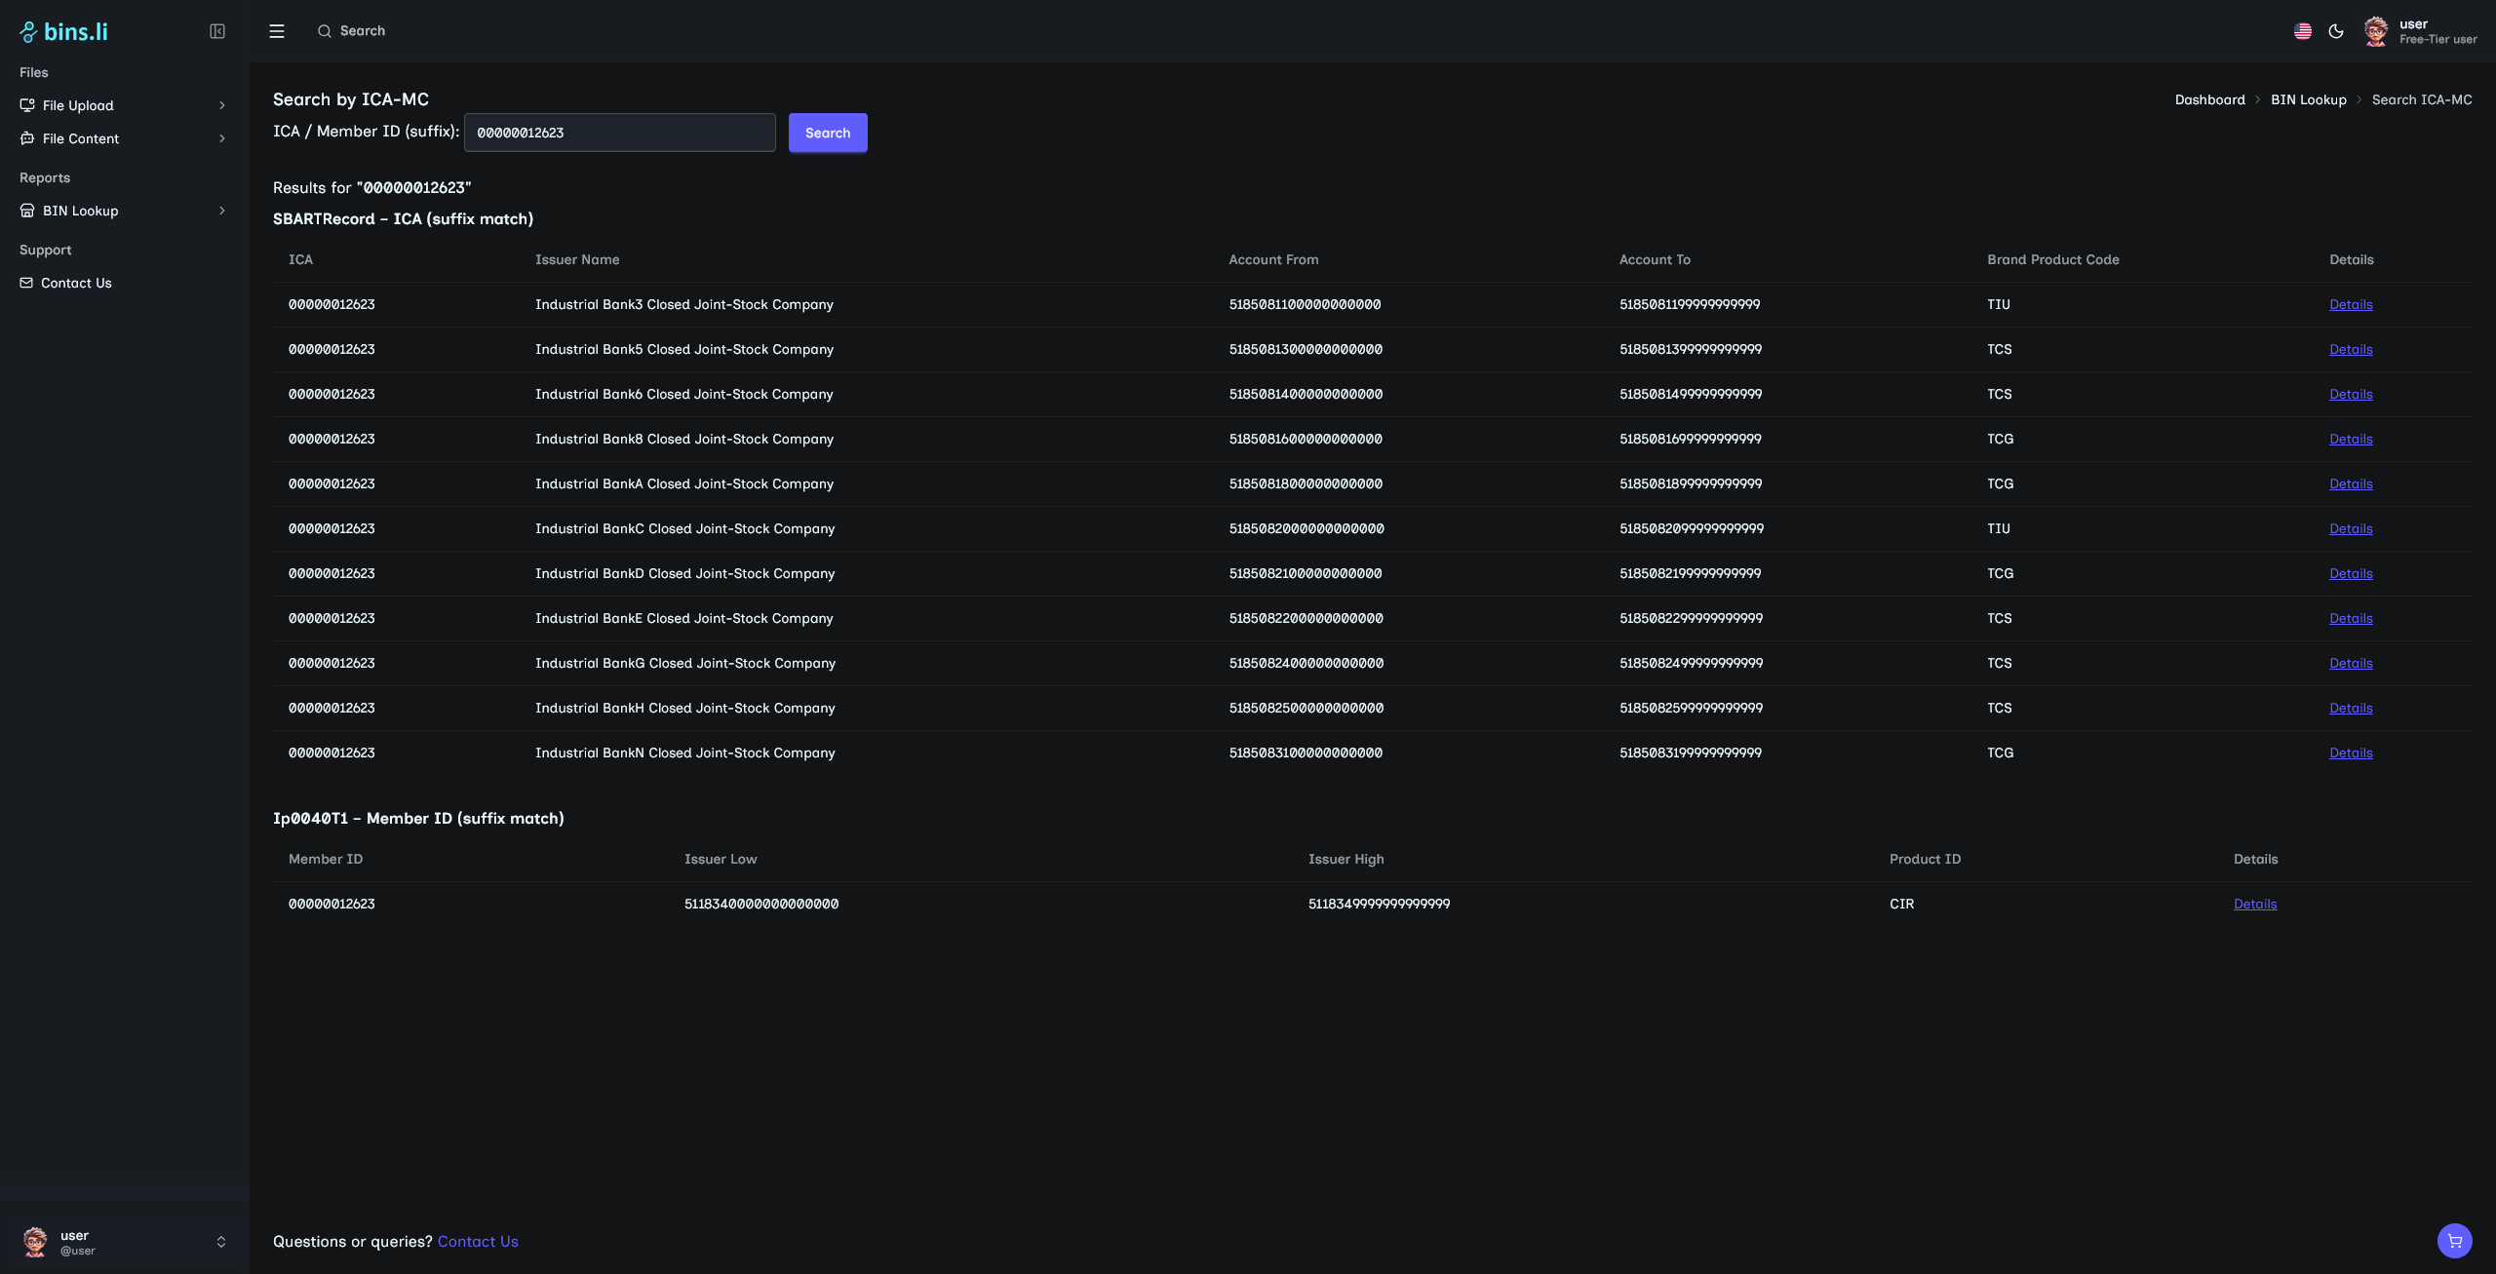This screenshot has width=2496, height=1274.
Task: Toggle dark mode moon icon
Action: coord(2336,31)
